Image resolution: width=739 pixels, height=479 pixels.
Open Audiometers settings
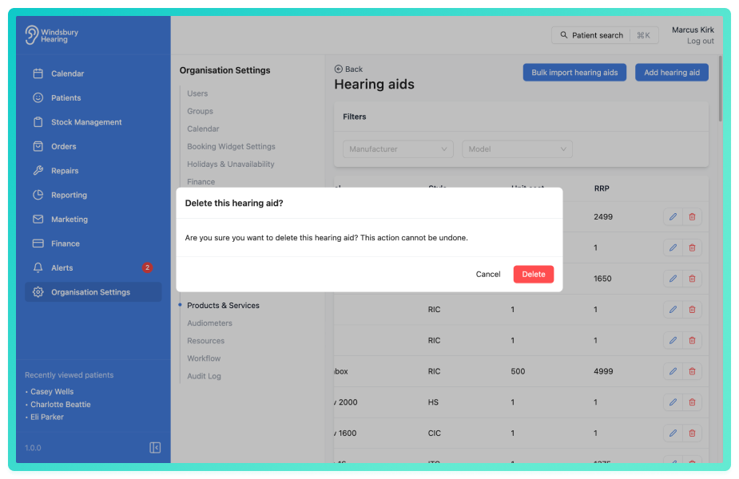[x=209, y=323]
